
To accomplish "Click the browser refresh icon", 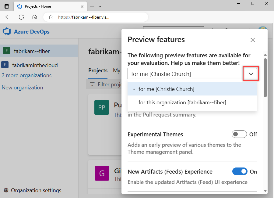I will [x=21, y=17].
